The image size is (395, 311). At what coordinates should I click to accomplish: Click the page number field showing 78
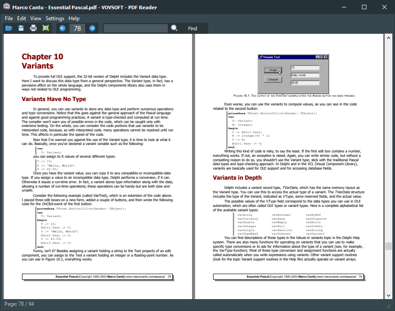tap(77, 28)
